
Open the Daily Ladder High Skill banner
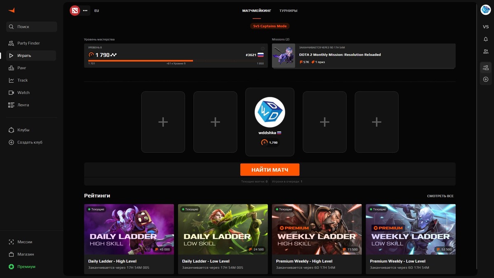(129, 229)
